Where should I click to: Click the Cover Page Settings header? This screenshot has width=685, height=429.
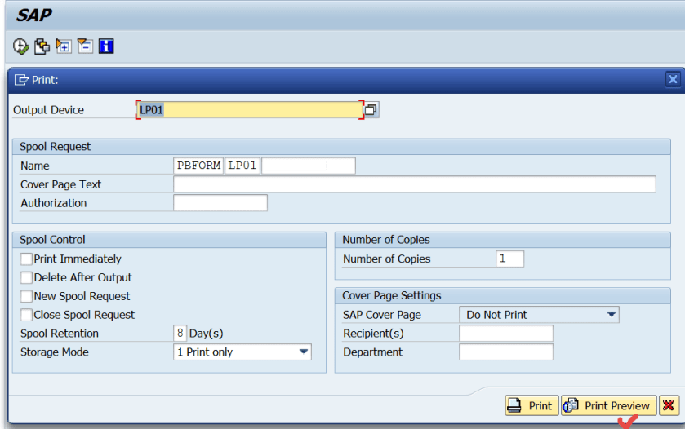pos(503,295)
